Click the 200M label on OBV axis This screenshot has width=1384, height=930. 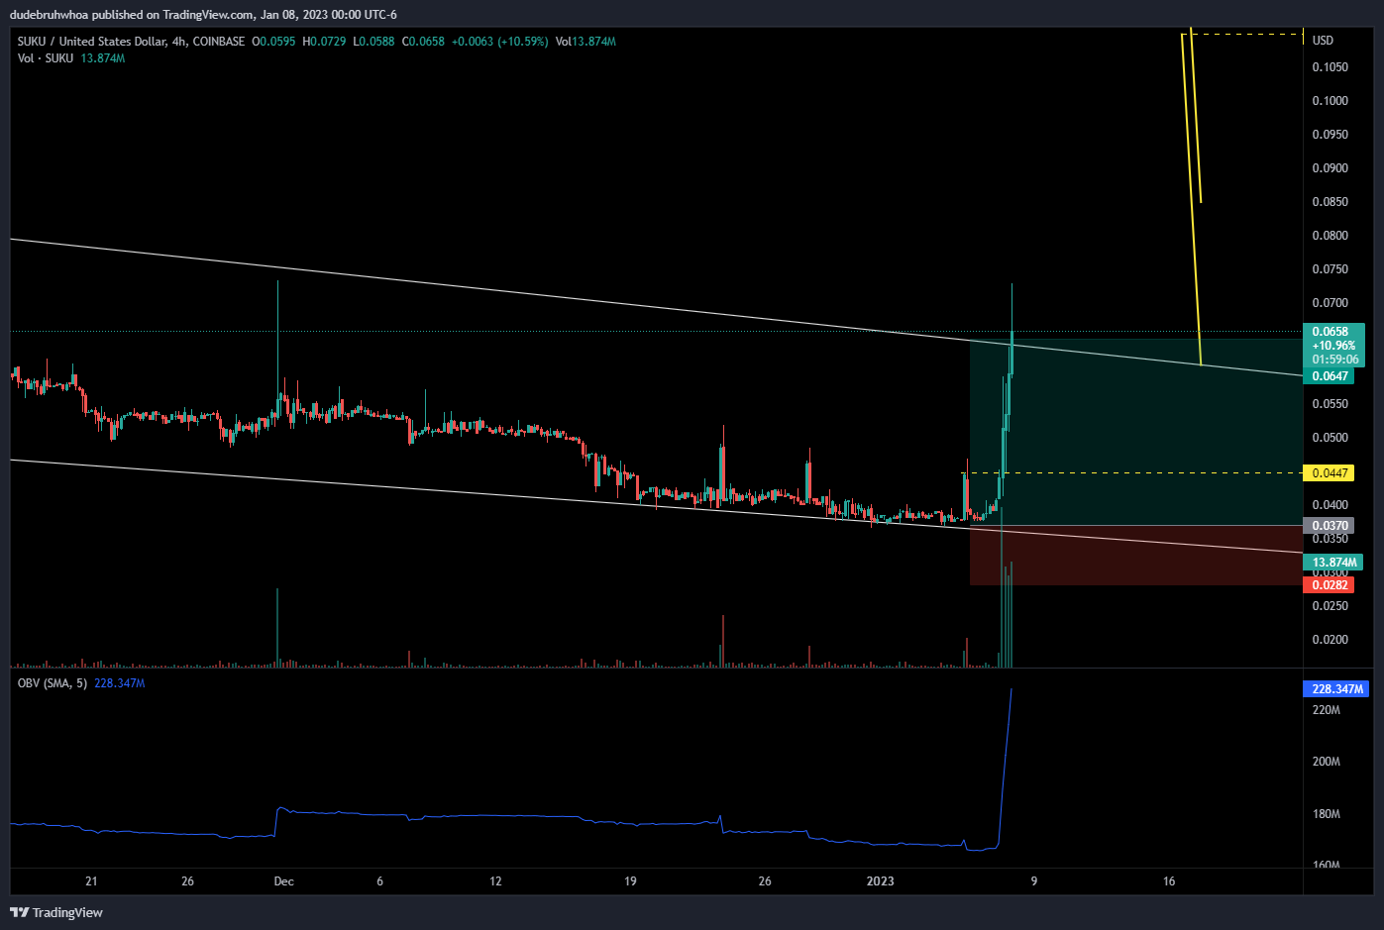click(x=1326, y=762)
